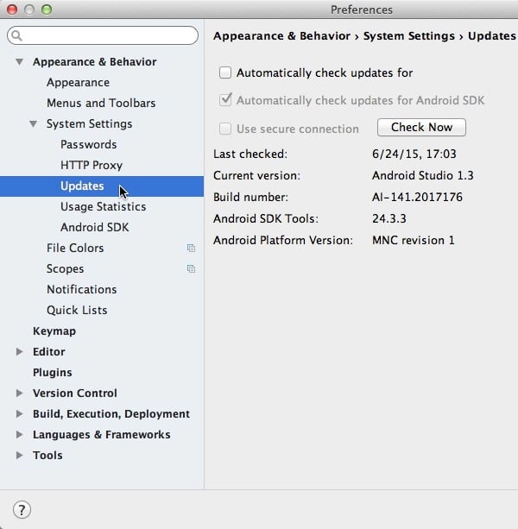Click the 'MNC revision 1' platform value
Image resolution: width=518 pixels, height=529 pixels.
[x=413, y=240]
